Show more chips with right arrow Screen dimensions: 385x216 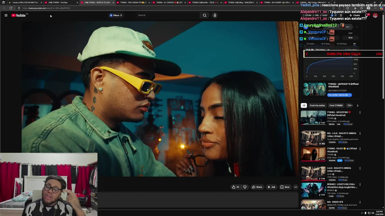pos(357,106)
